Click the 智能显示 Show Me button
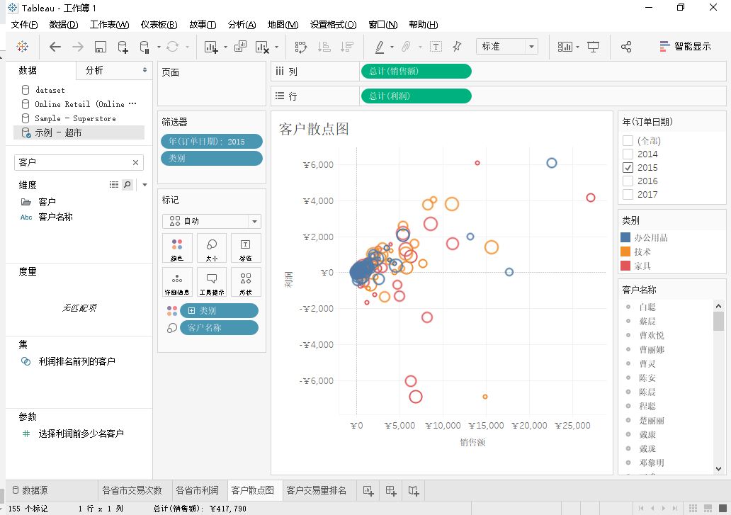Viewport: 731px width, 515px height. (686, 46)
